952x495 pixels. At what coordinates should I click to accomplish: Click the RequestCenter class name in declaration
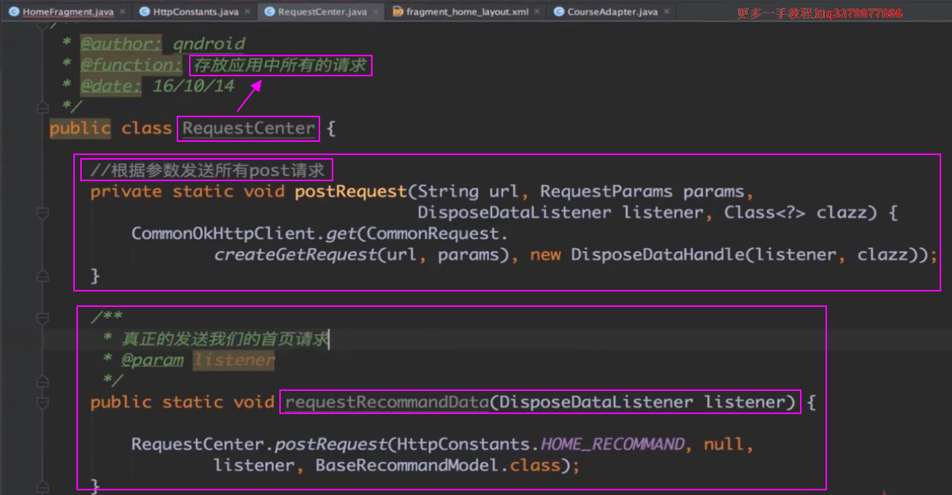click(248, 129)
